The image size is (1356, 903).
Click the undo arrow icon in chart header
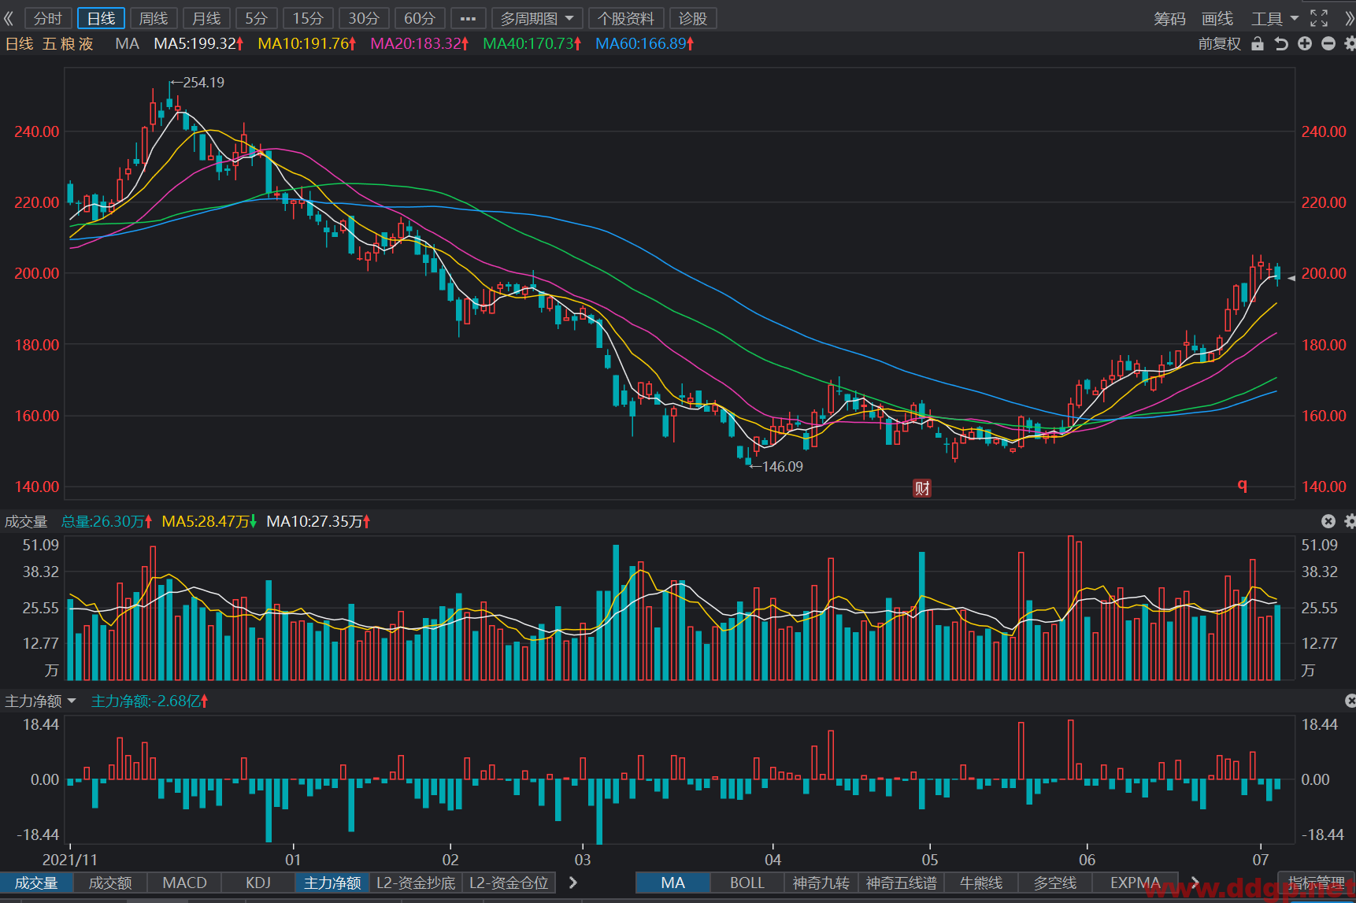1281,44
